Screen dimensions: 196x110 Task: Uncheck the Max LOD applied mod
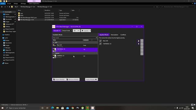pyautogui.click(x=100, y=41)
